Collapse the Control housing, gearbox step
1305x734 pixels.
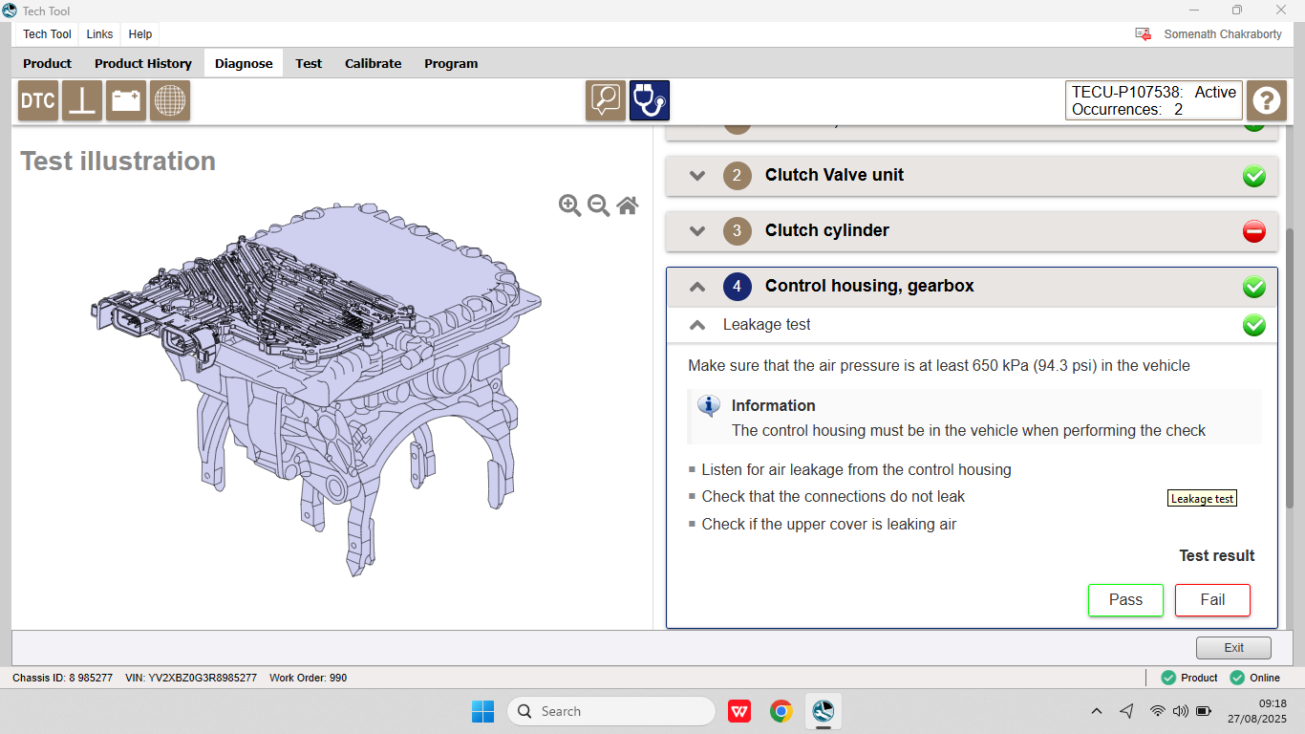(697, 287)
